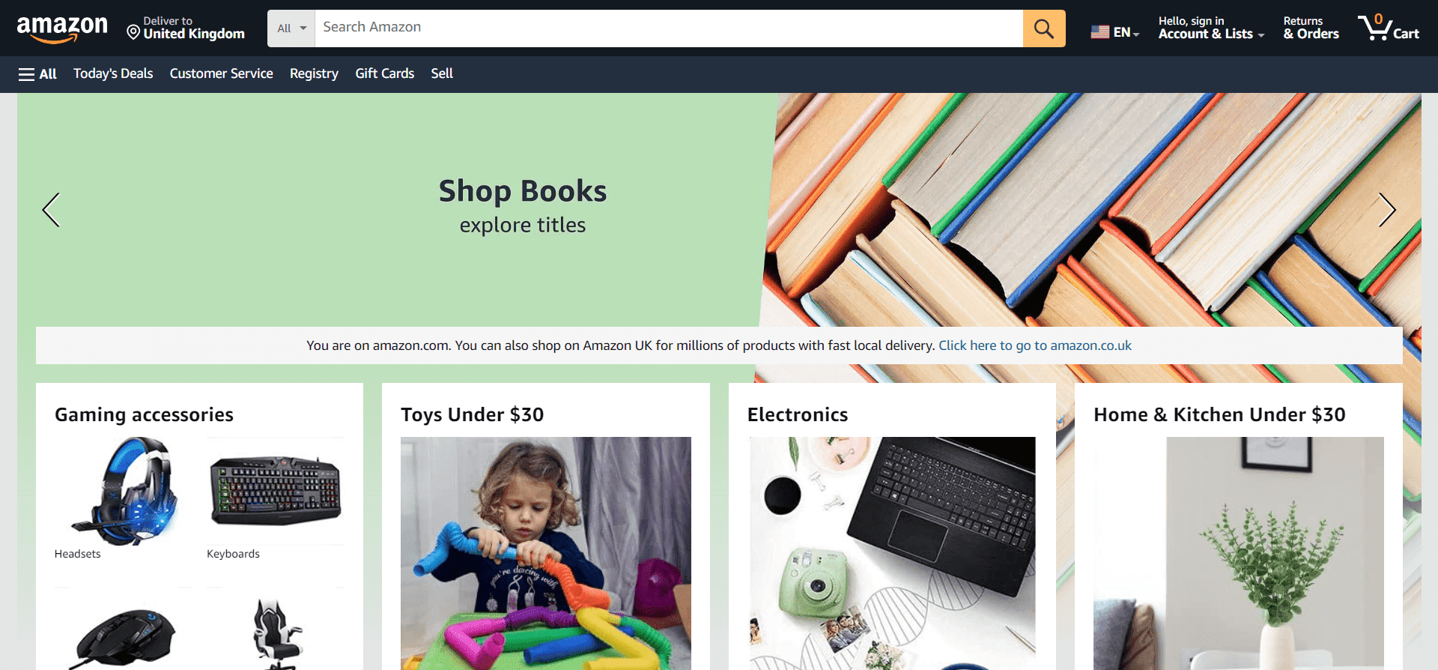Open Returns & Orders

pyautogui.click(x=1311, y=28)
